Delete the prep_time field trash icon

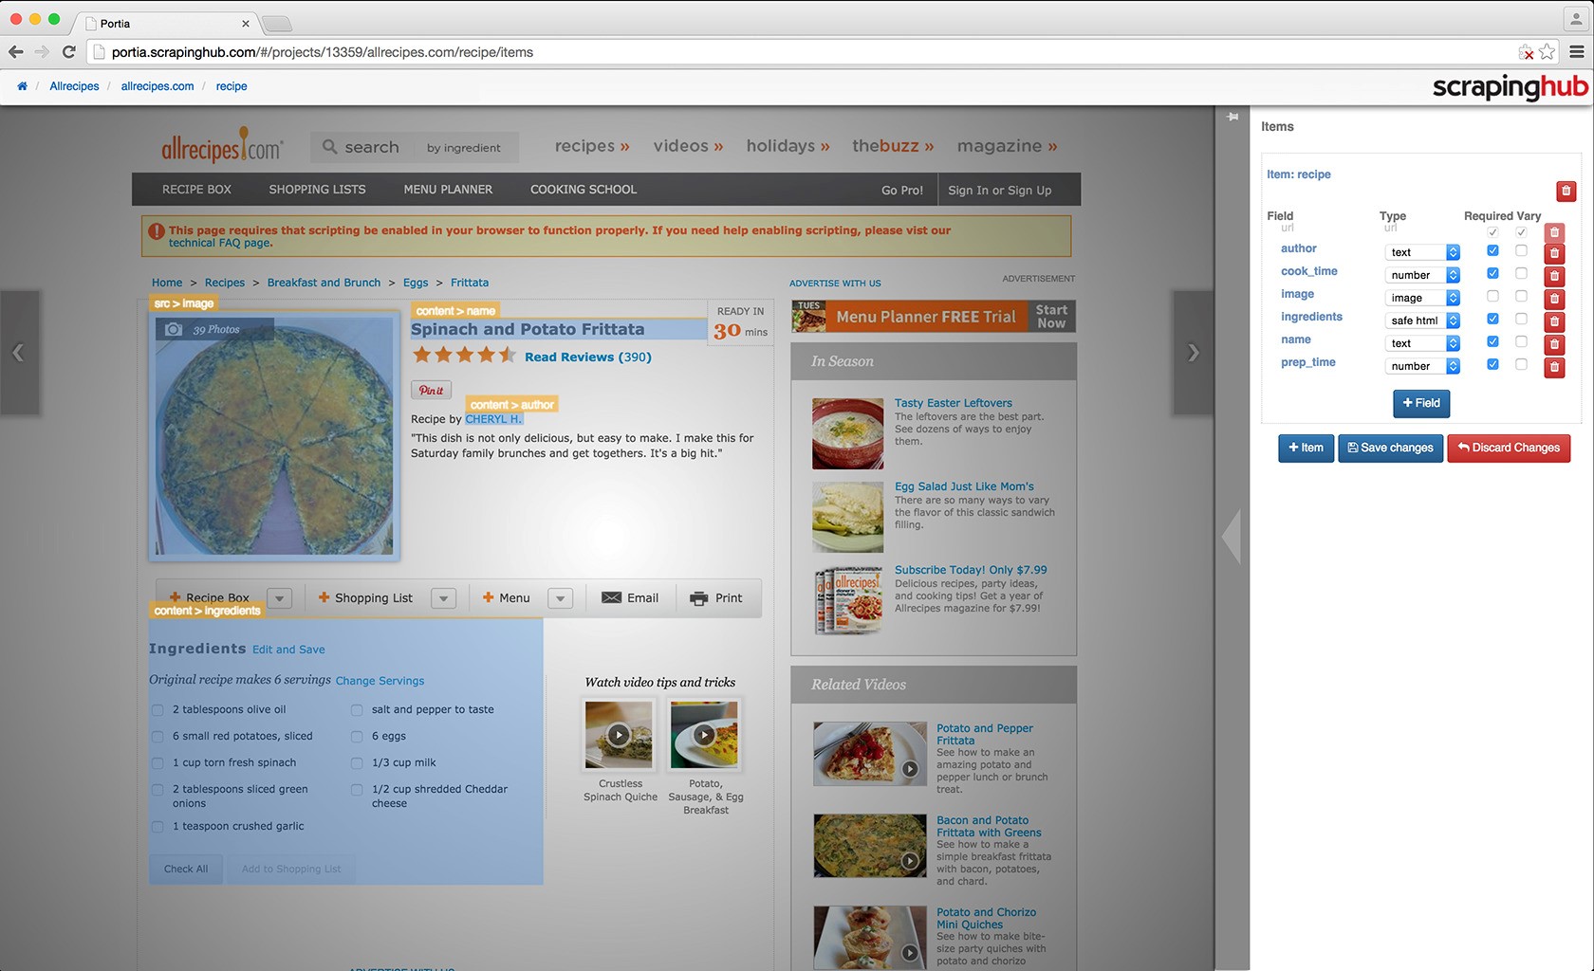click(x=1554, y=367)
